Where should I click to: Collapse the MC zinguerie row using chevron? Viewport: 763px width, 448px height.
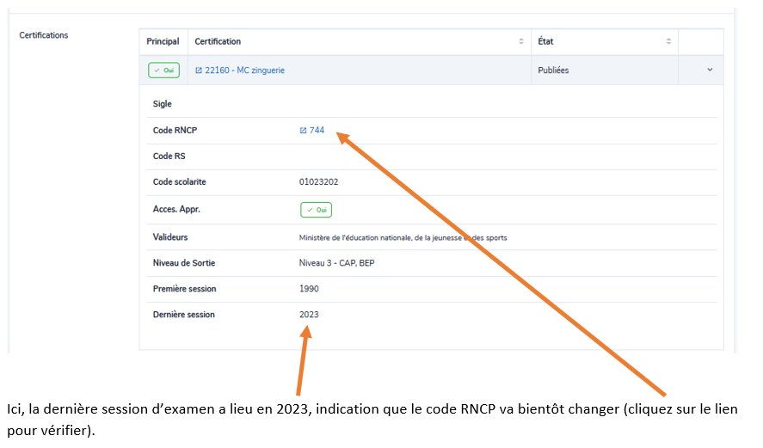[x=710, y=71]
